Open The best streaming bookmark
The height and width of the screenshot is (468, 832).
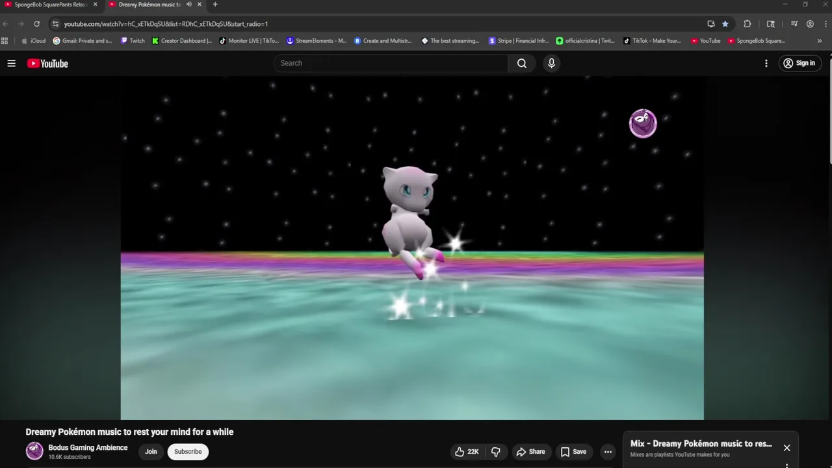tap(450, 41)
